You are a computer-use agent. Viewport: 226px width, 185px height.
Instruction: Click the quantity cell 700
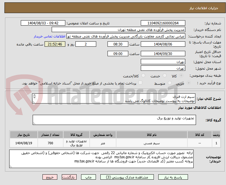[x=50, y=143]
